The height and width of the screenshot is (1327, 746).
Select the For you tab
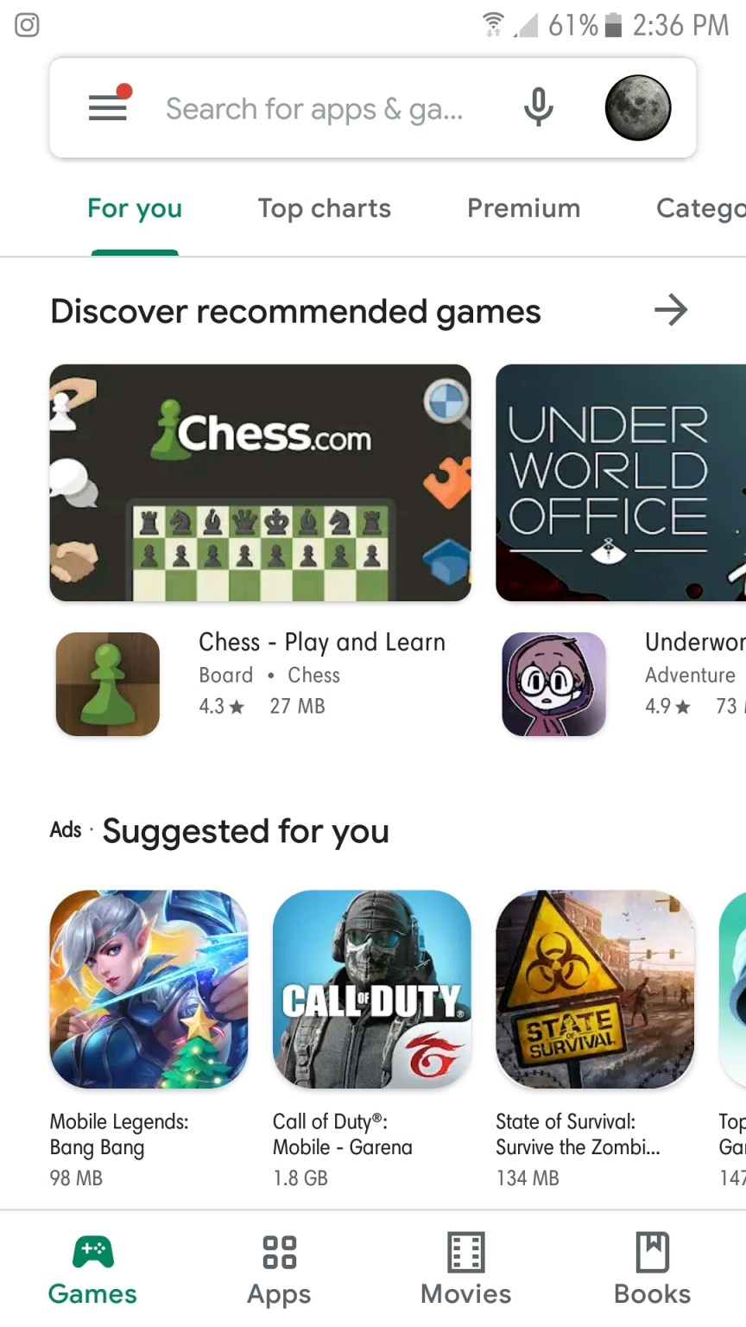coord(135,208)
